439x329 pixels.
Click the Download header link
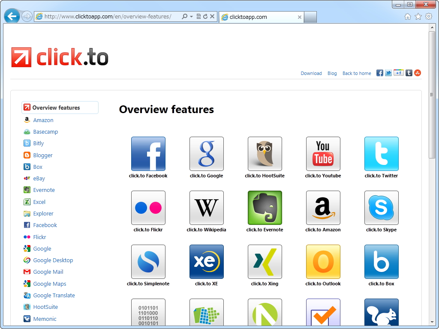tap(311, 73)
